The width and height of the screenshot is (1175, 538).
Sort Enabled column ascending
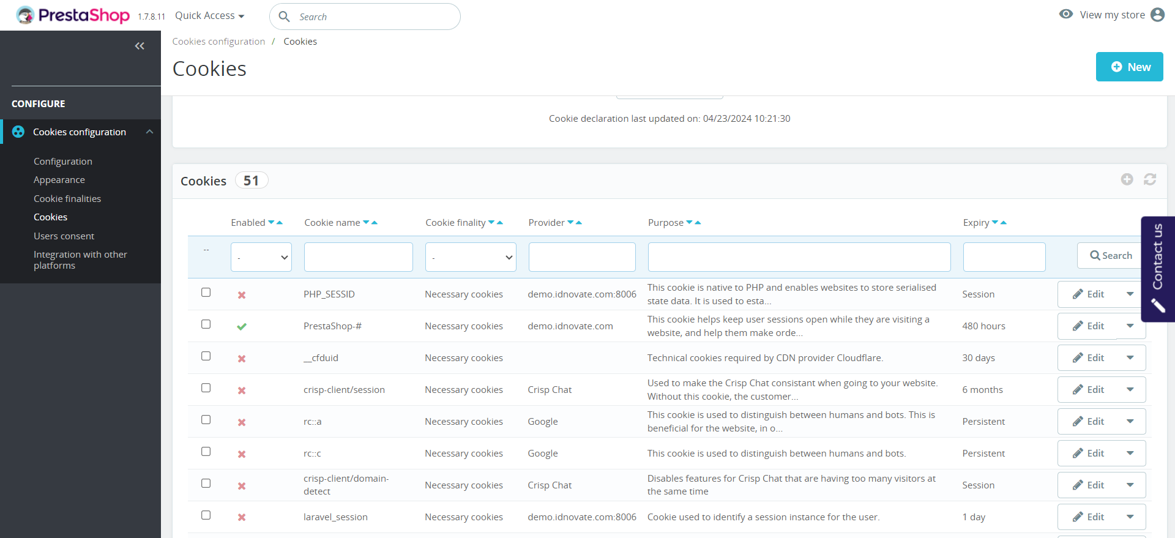pyautogui.click(x=280, y=223)
